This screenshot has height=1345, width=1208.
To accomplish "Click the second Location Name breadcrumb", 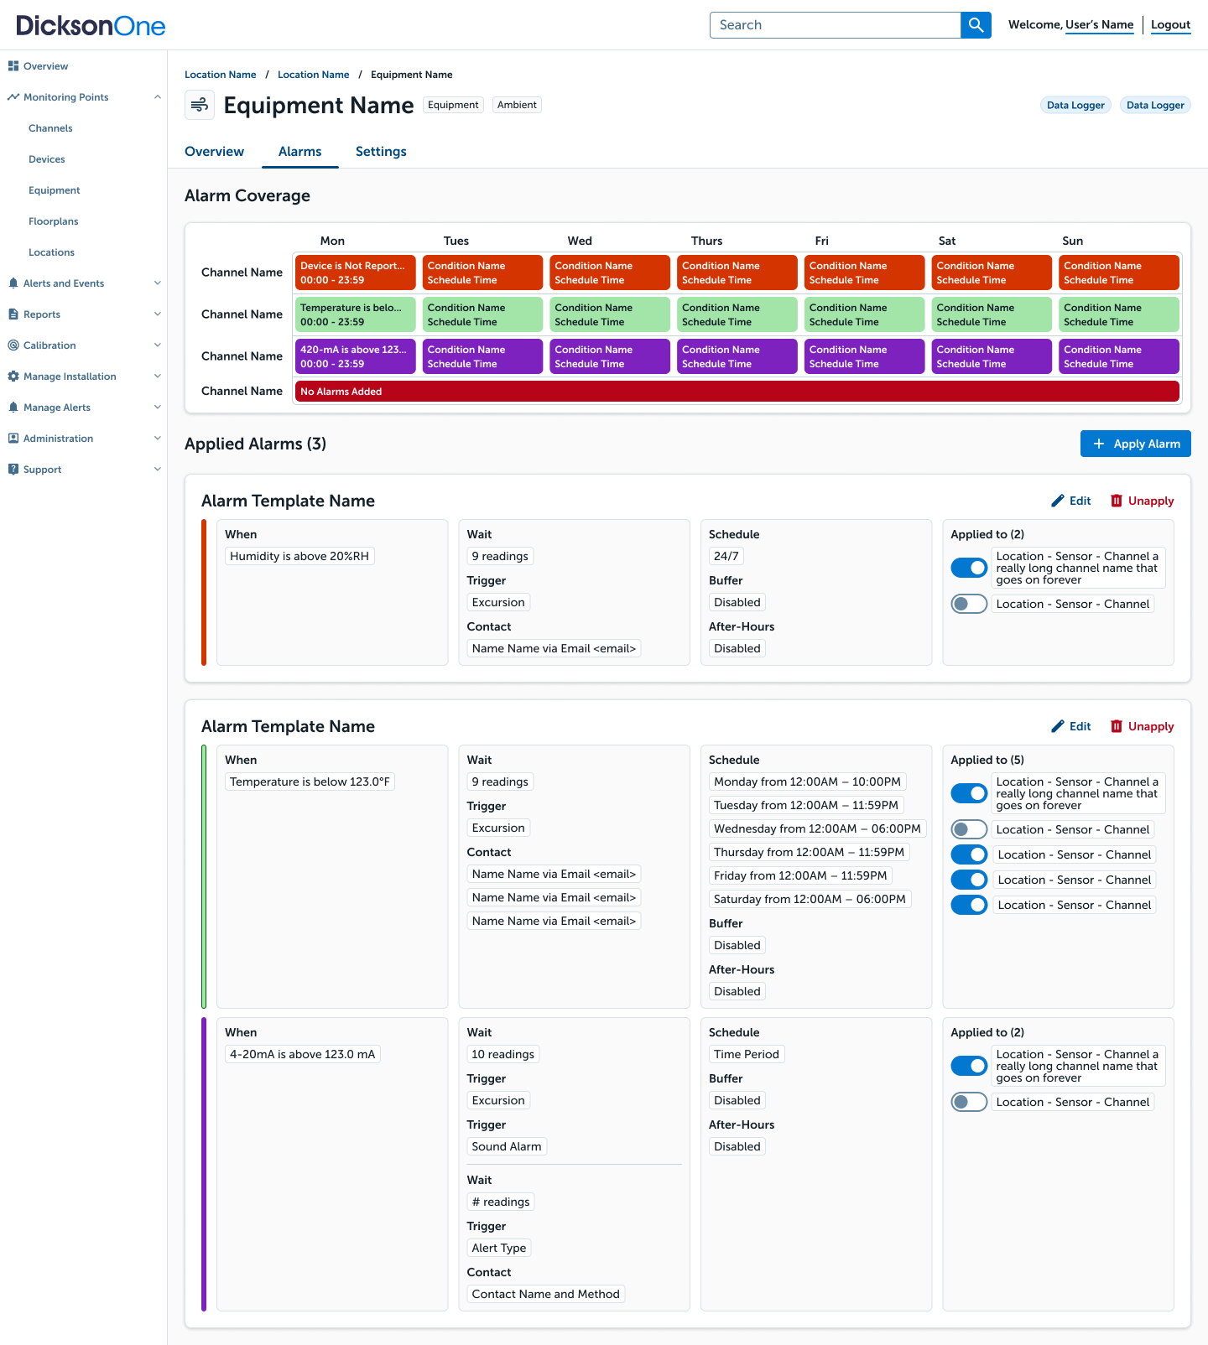I will 314,75.
